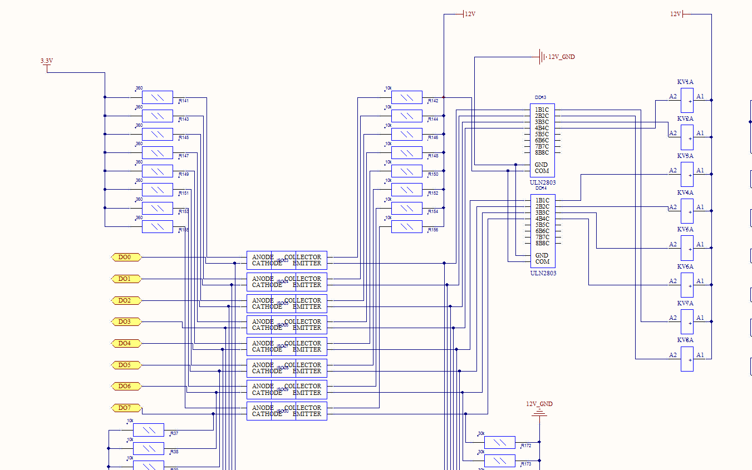Select the DO5 port symbol
Image resolution: width=752 pixels, height=470 pixels.
pyautogui.click(x=126, y=365)
